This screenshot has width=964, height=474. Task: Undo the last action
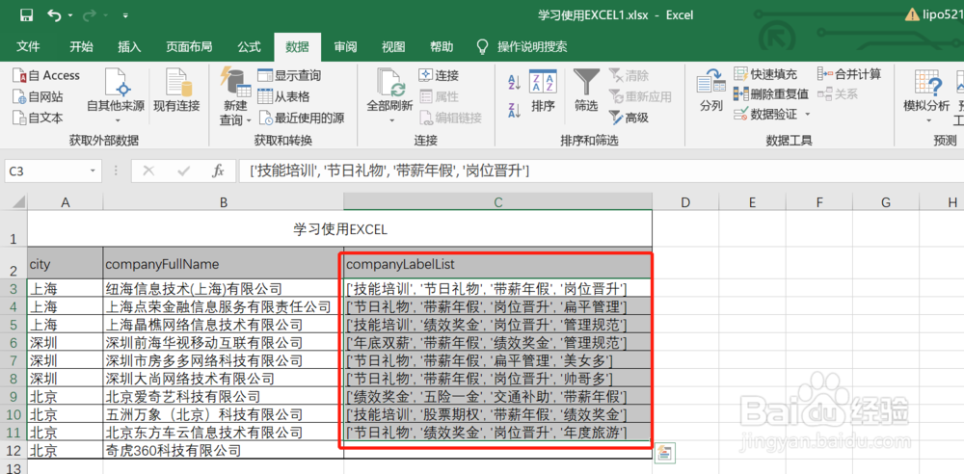point(55,14)
